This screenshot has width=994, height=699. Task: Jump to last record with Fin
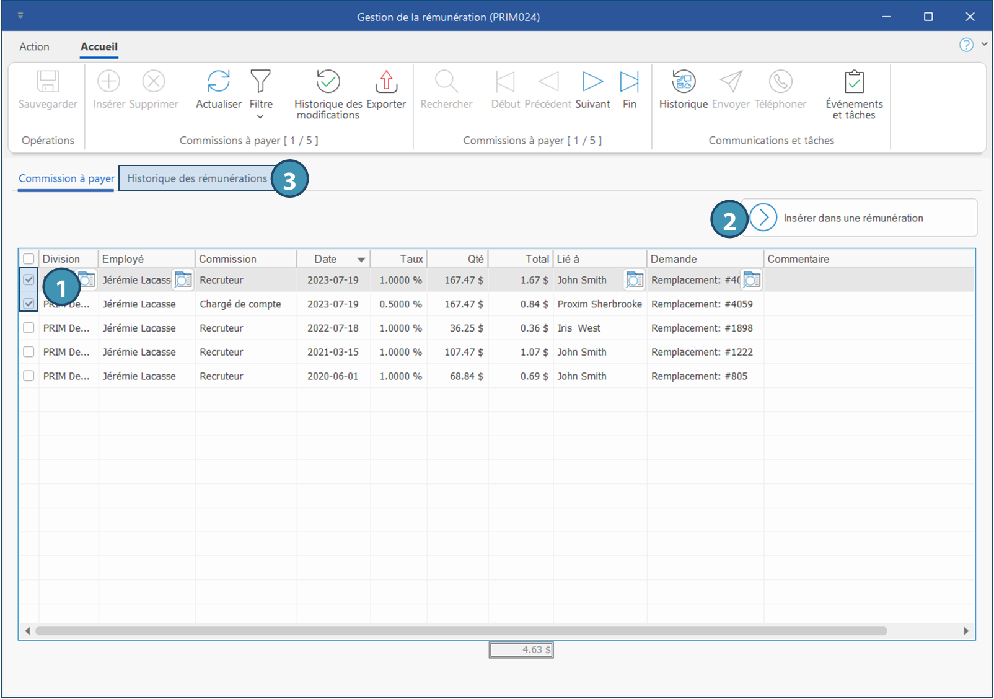629,82
